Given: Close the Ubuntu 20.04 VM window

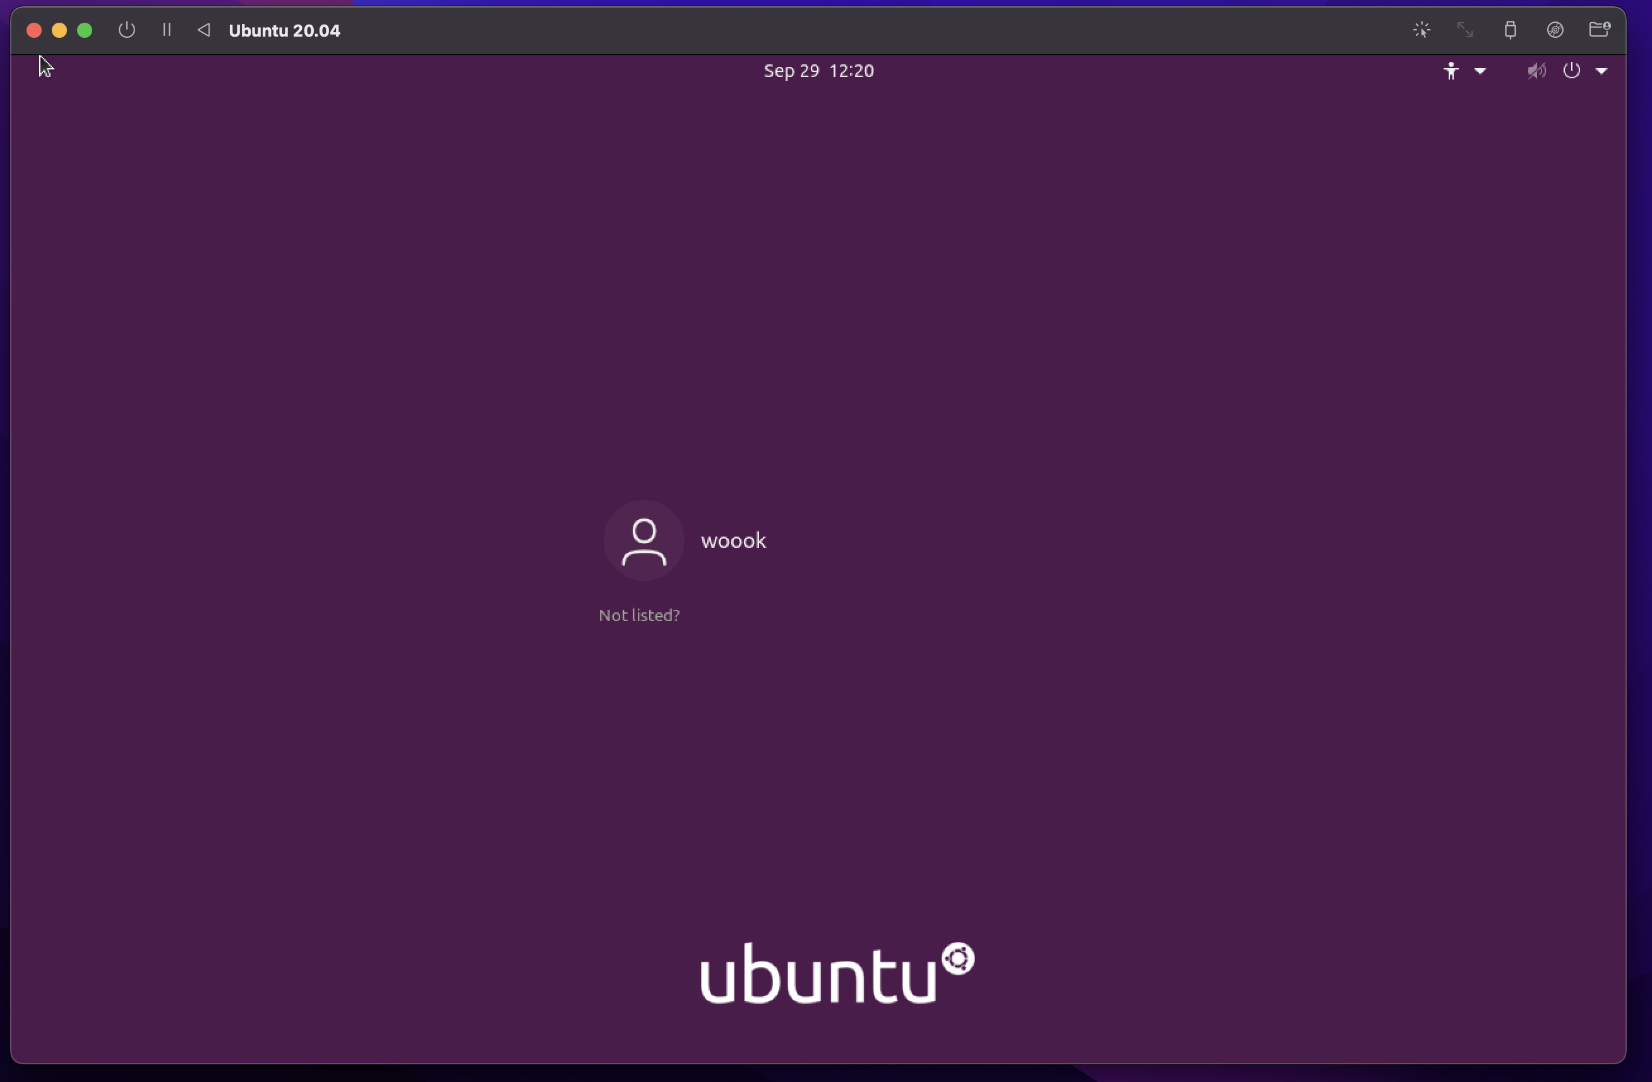Looking at the screenshot, I should click(x=34, y=30).
